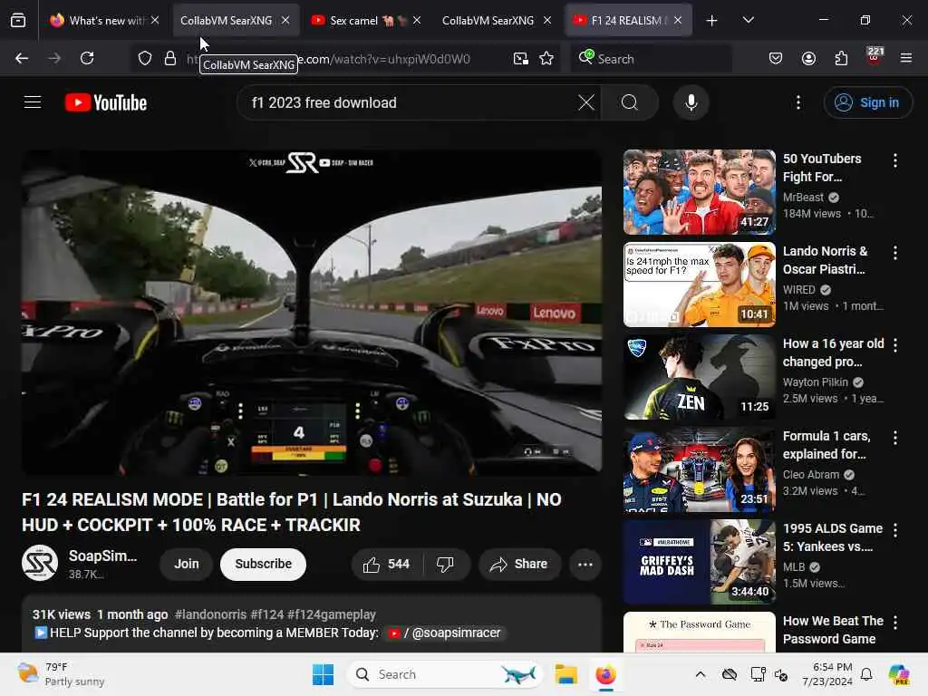The width and height of the screenshot is (928, 696).
Task: Open SoapSim channel avatar
Action: point(40,563)
